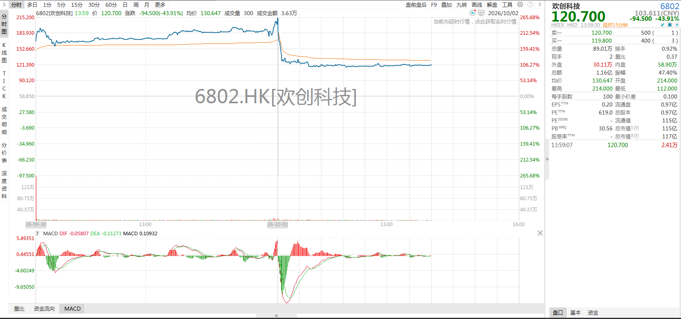
Task: Click the MACD question mark help icon
Action: pos(38,234)
